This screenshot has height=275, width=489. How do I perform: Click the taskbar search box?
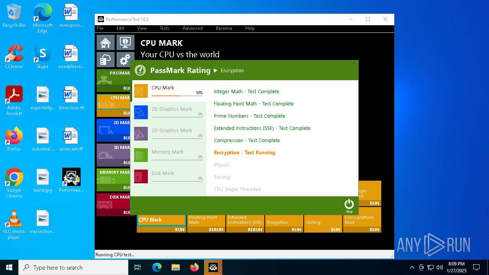73,267
